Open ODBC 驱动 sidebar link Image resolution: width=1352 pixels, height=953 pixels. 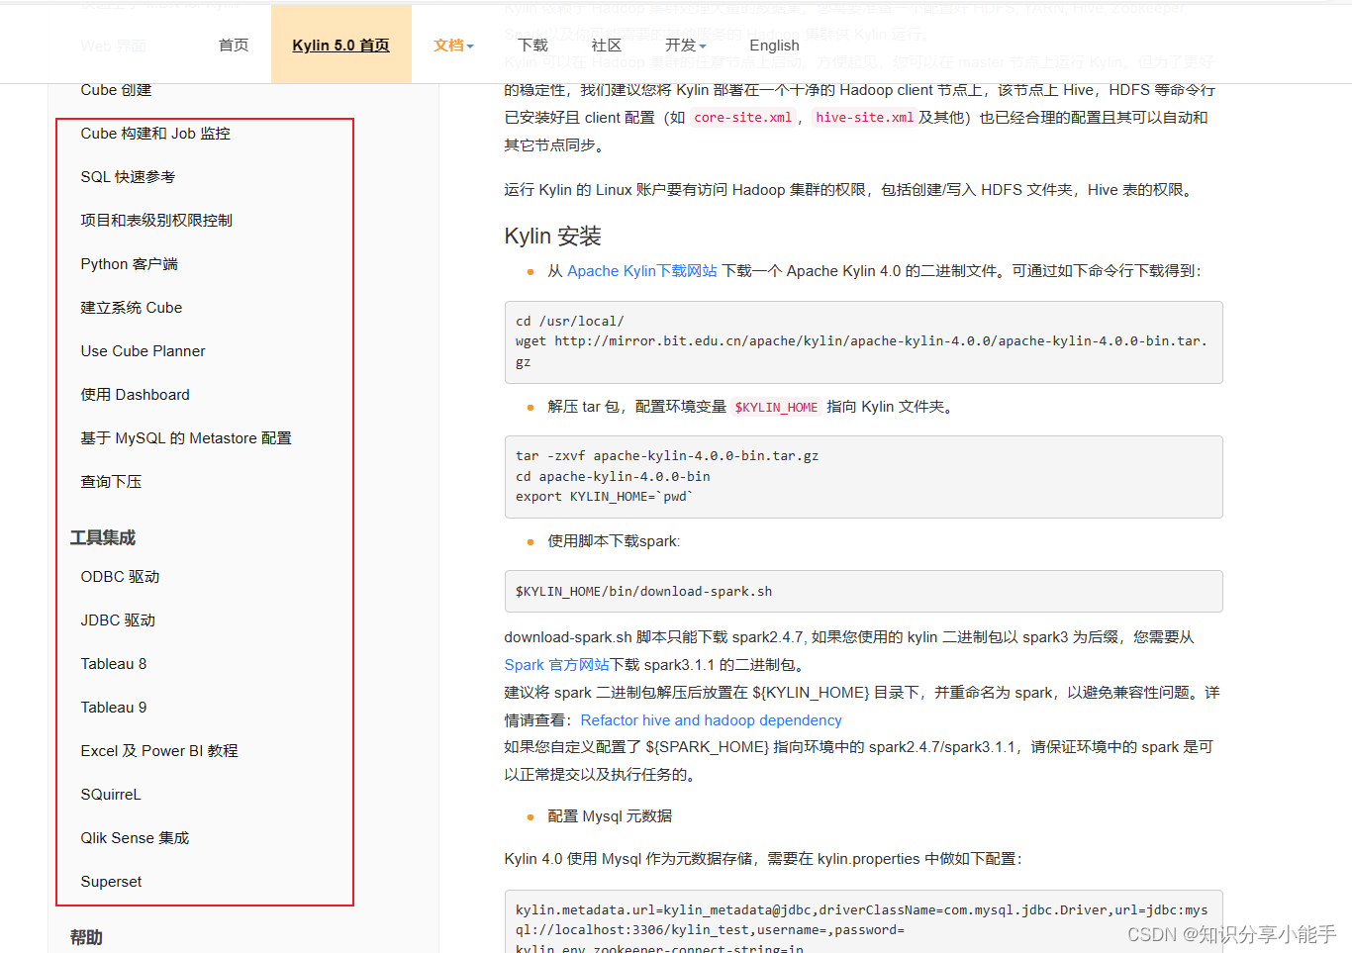coord(120,577)
